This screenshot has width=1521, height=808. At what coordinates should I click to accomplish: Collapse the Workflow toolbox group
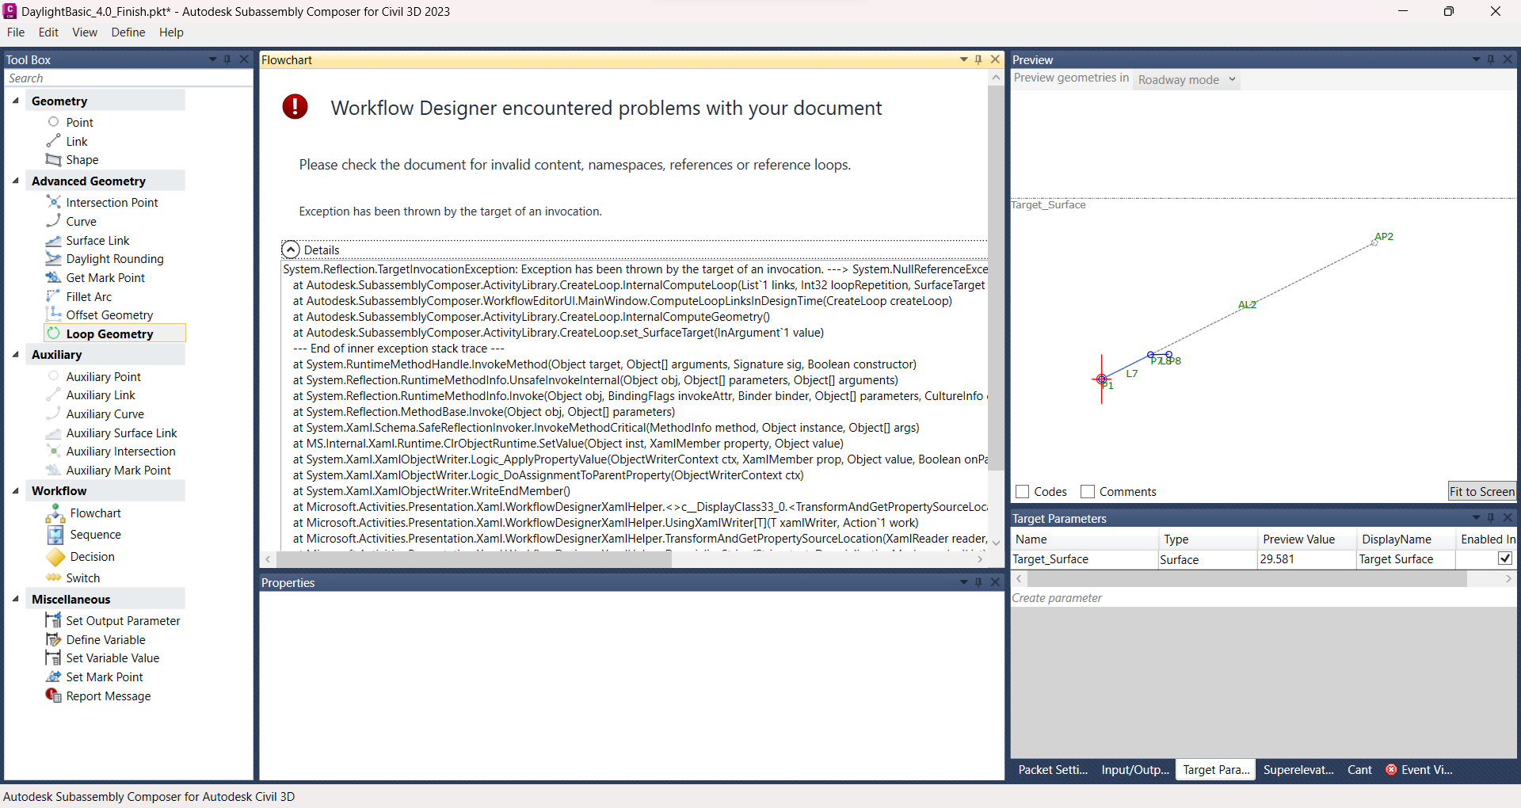(x=15, y=490)
